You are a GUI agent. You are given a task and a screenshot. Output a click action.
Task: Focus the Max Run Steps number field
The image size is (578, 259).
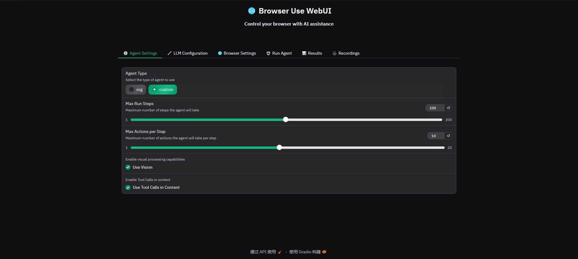435,108
